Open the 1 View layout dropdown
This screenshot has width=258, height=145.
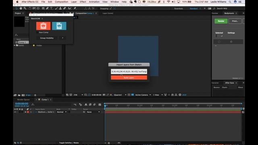click(158, 95)
